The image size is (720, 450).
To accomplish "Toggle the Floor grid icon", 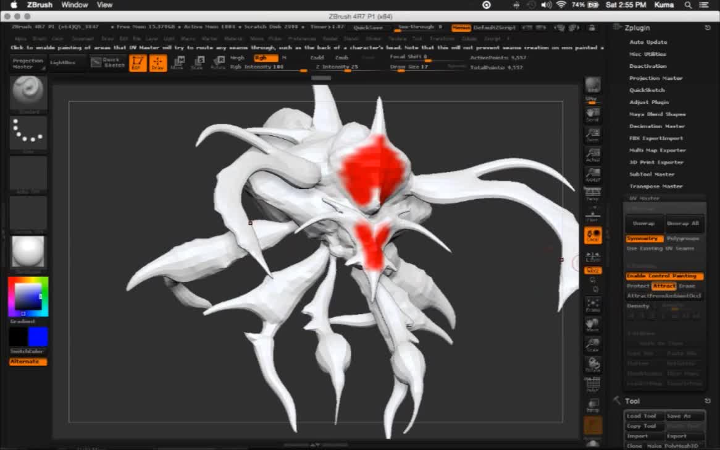I will (592, 214).
